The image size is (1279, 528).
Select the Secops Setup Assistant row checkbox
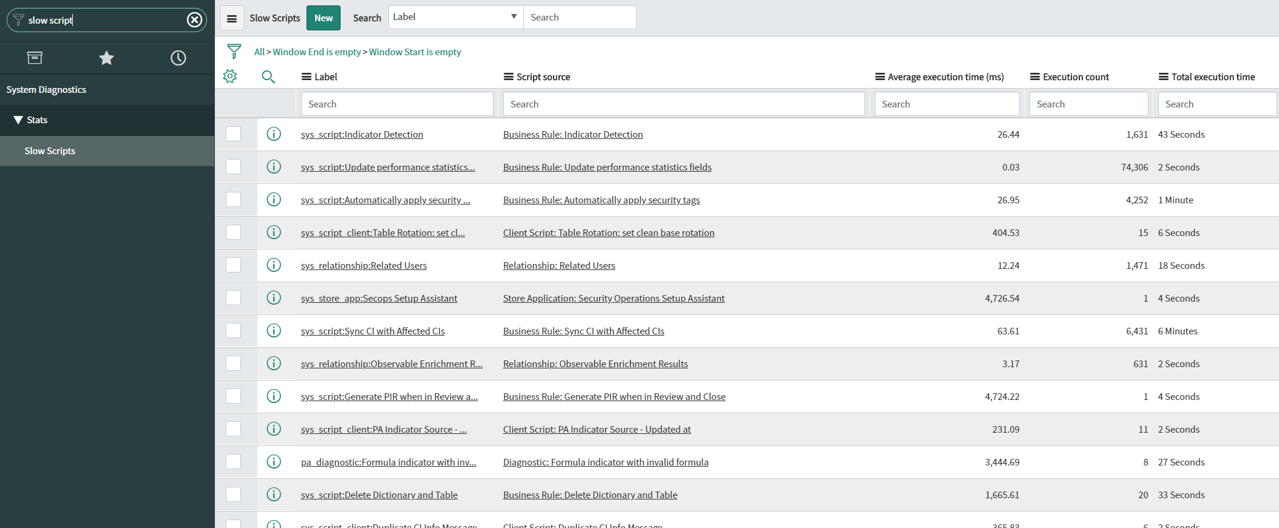click(x=233, y=297)
